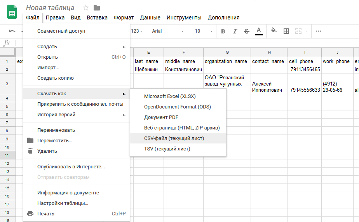Open the Данные menu
The height and width of the screenshot is (222, 359).
[150, 17]
